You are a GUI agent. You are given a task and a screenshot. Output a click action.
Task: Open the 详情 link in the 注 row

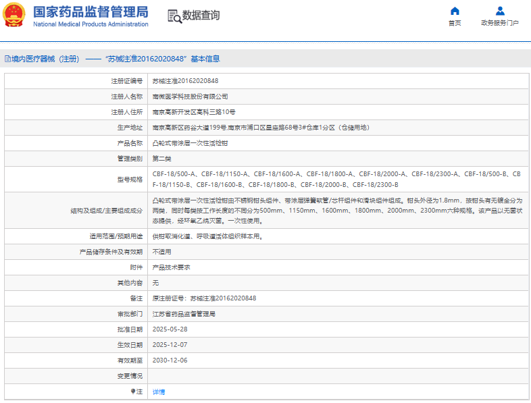click(x=158, y=392)
